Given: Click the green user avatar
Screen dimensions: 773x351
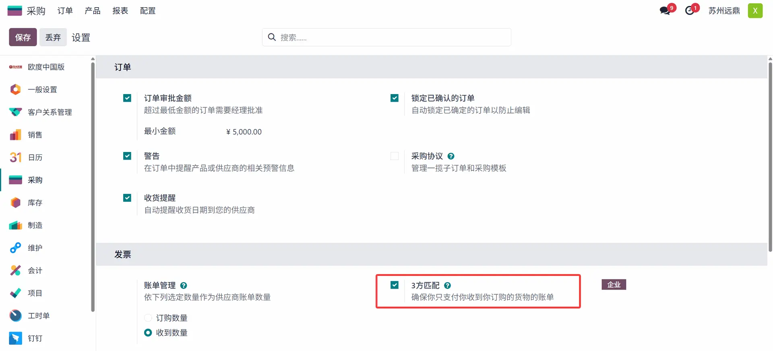Looking at the screenshot, I should (755, 11).
